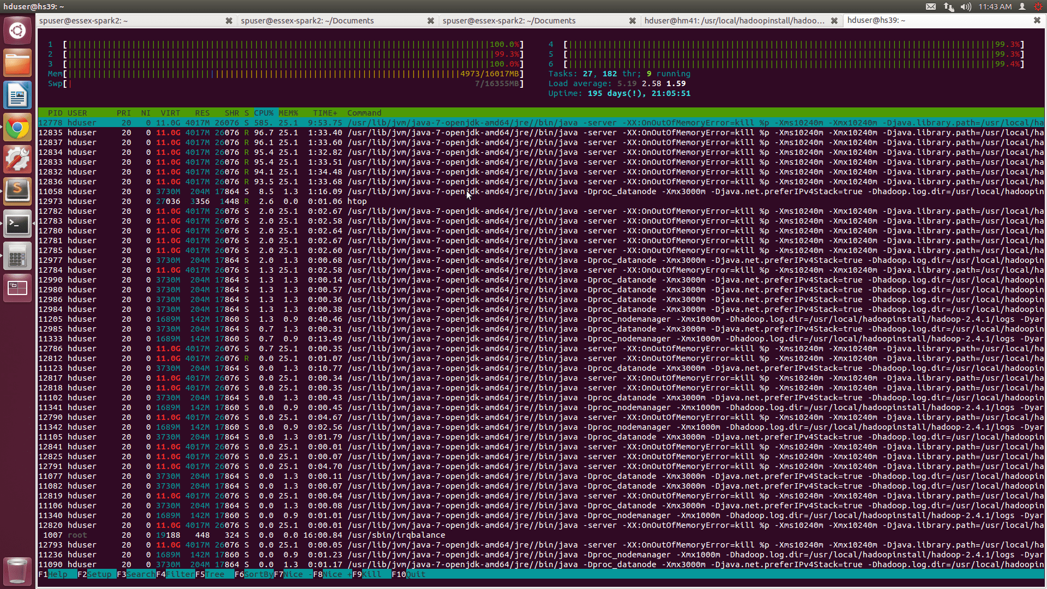Open the sound volume menu
This screenshot has height=589, width=1047.
965,7
